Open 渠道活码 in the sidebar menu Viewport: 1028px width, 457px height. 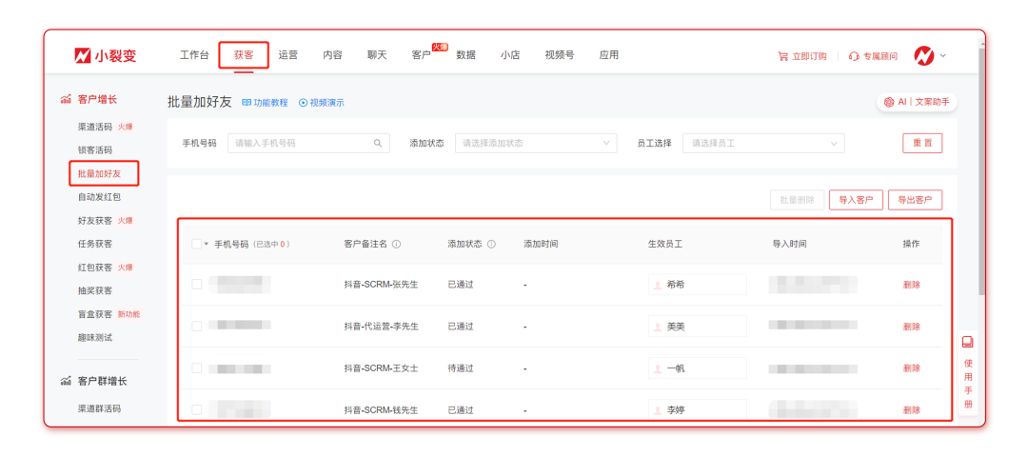click(x=94, y=127)
